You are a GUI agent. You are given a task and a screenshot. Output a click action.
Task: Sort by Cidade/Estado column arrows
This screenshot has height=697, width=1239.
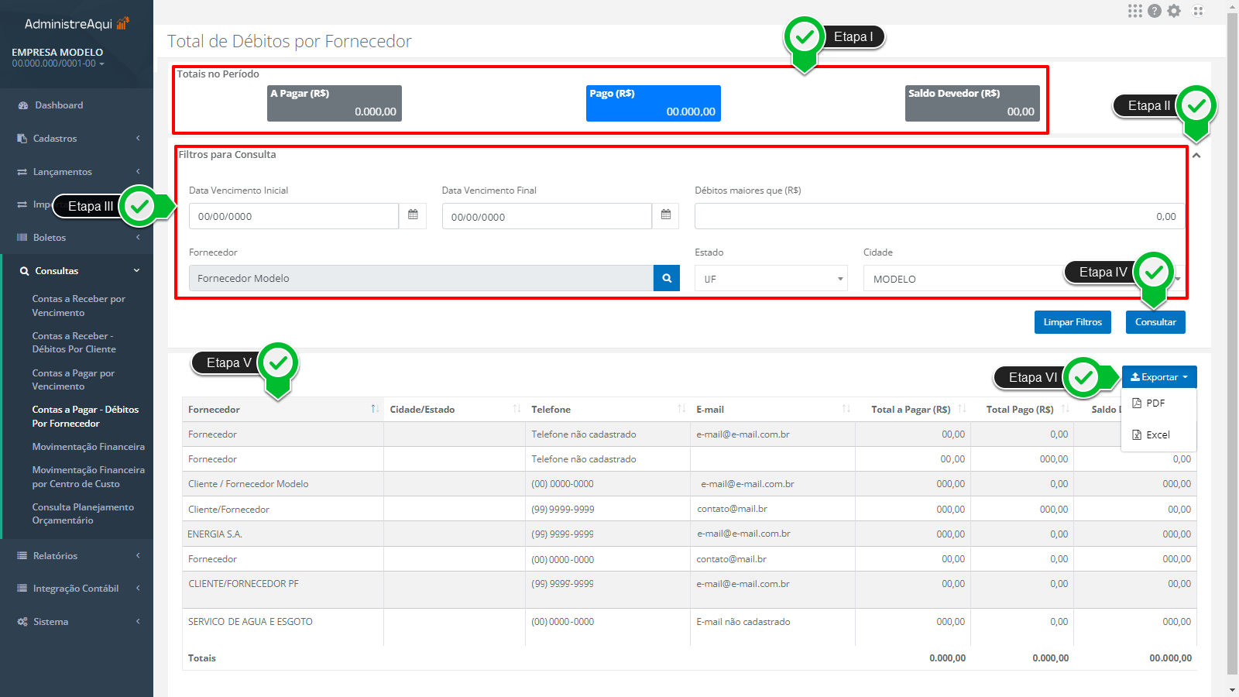tap(517, 409)
